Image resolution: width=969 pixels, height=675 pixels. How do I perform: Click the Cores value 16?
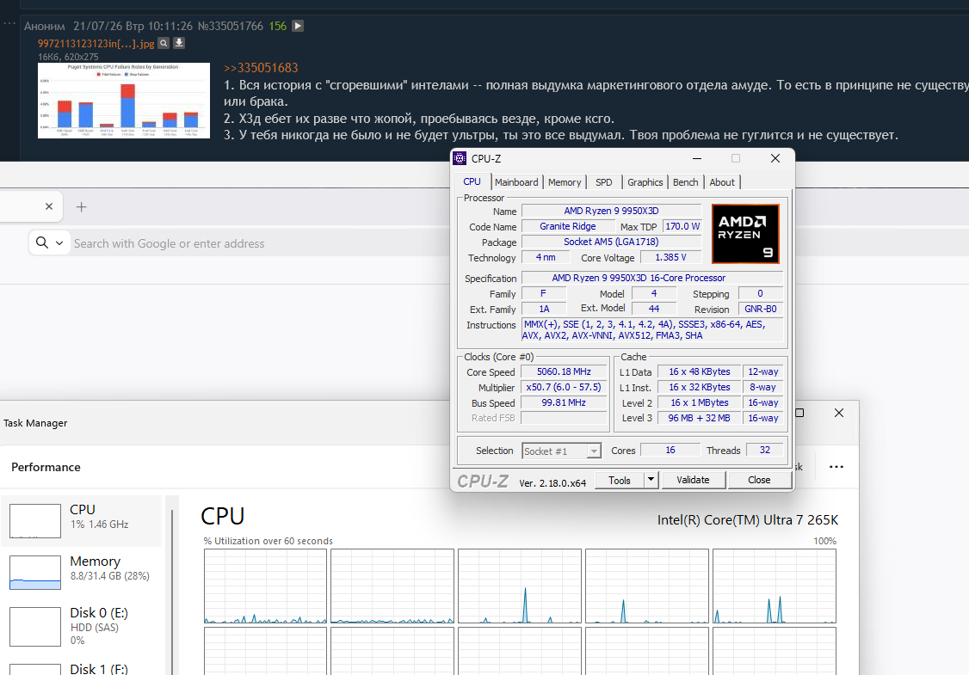click(670, 450)
